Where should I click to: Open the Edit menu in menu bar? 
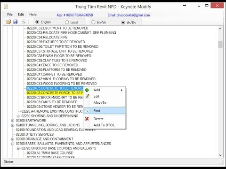click(x=21, y=15)
